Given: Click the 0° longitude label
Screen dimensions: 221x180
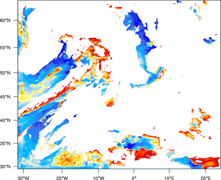Looking at the screenshot, I should point(134,178).
